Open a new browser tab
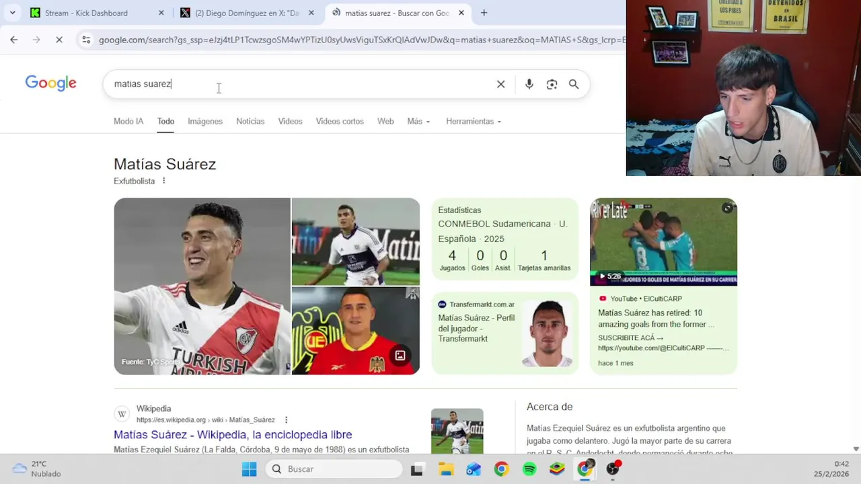 click(x=484, y=13)
